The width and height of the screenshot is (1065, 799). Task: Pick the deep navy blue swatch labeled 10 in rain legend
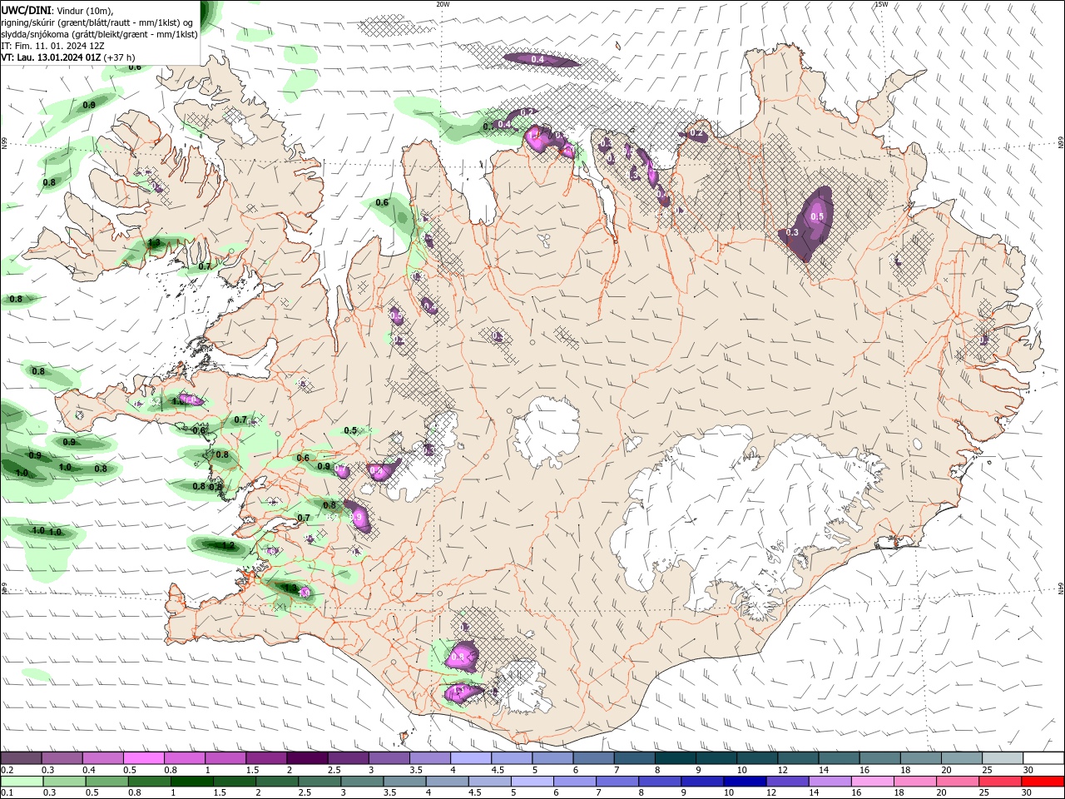point(745,782)
